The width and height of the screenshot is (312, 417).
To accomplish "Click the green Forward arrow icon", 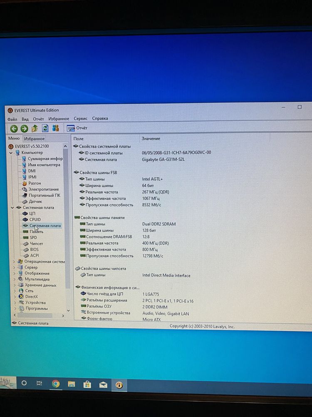I will (x=24, y=129).
